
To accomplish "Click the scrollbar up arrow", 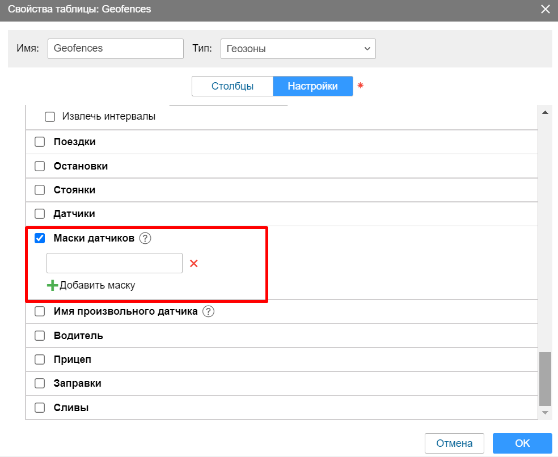I will (545, 113).
